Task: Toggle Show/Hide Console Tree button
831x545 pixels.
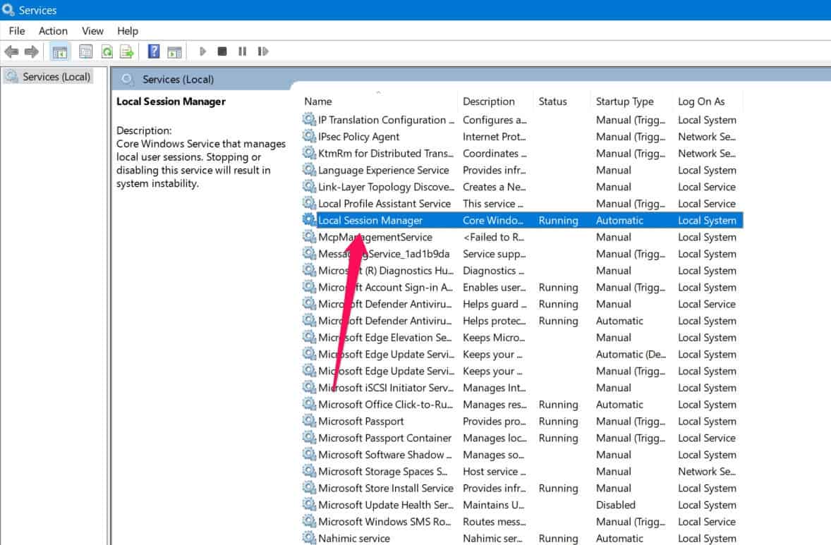Action: click(60, 51)
